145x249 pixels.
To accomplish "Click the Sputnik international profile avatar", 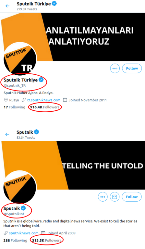I will (20, 187).
